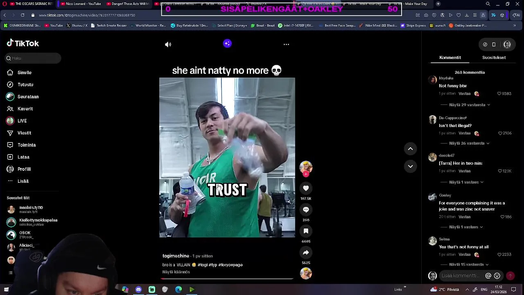
Task: Open comments via the speech bubble icon
Action: pyautogui.click(x=306, y=209)
